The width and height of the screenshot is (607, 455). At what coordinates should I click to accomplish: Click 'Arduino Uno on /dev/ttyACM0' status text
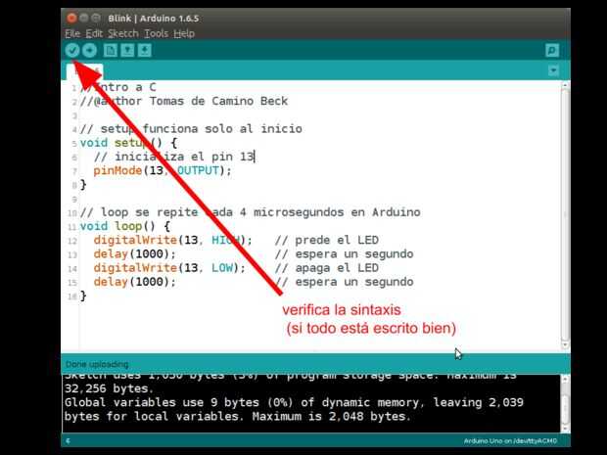[x=510, y=441]
